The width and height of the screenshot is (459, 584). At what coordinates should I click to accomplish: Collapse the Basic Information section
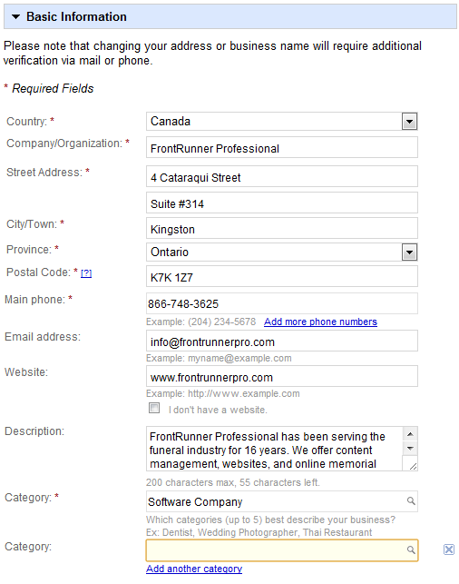pyautogui.click(x=15, y=16)
